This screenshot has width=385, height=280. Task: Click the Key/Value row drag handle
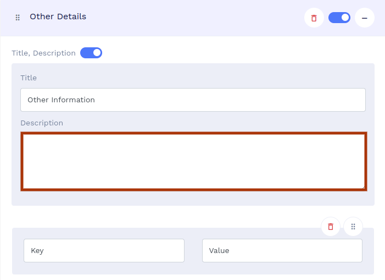pos(353,227)
